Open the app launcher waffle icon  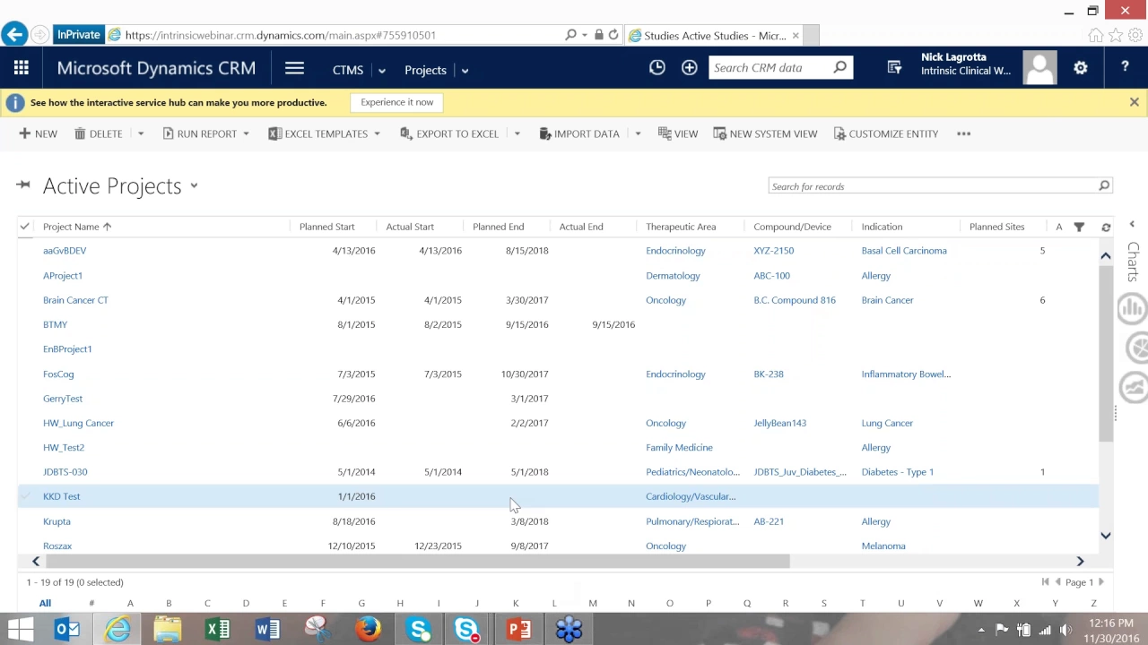click(x=22, y=68)
